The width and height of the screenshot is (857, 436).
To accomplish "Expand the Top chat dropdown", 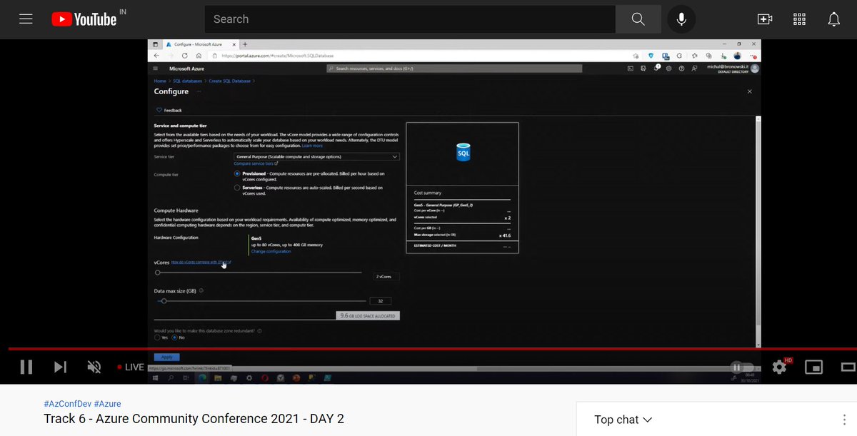I will coord(623,420).
